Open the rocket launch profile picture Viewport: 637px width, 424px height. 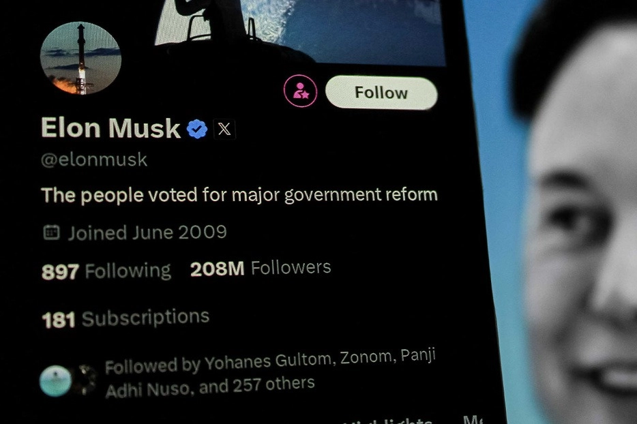point(80,59)
